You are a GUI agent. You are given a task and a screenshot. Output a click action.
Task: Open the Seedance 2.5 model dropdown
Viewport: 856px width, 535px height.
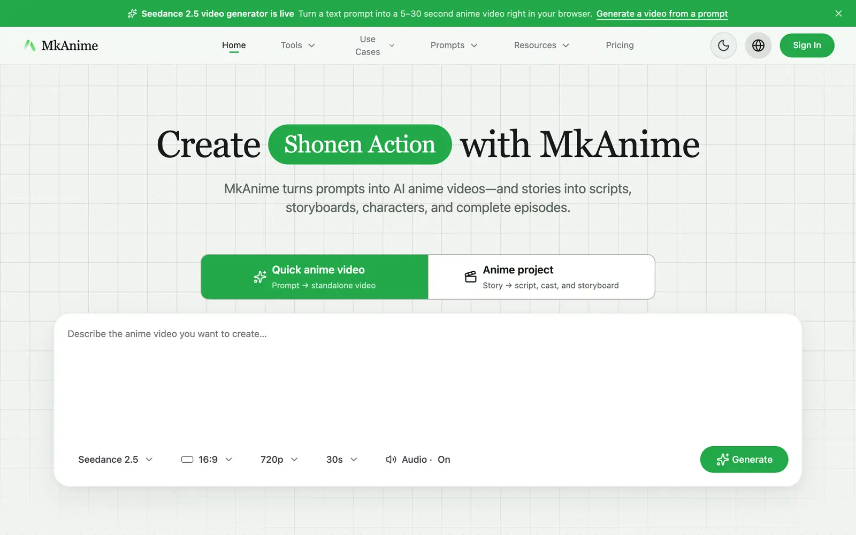(x=116, y=460)
